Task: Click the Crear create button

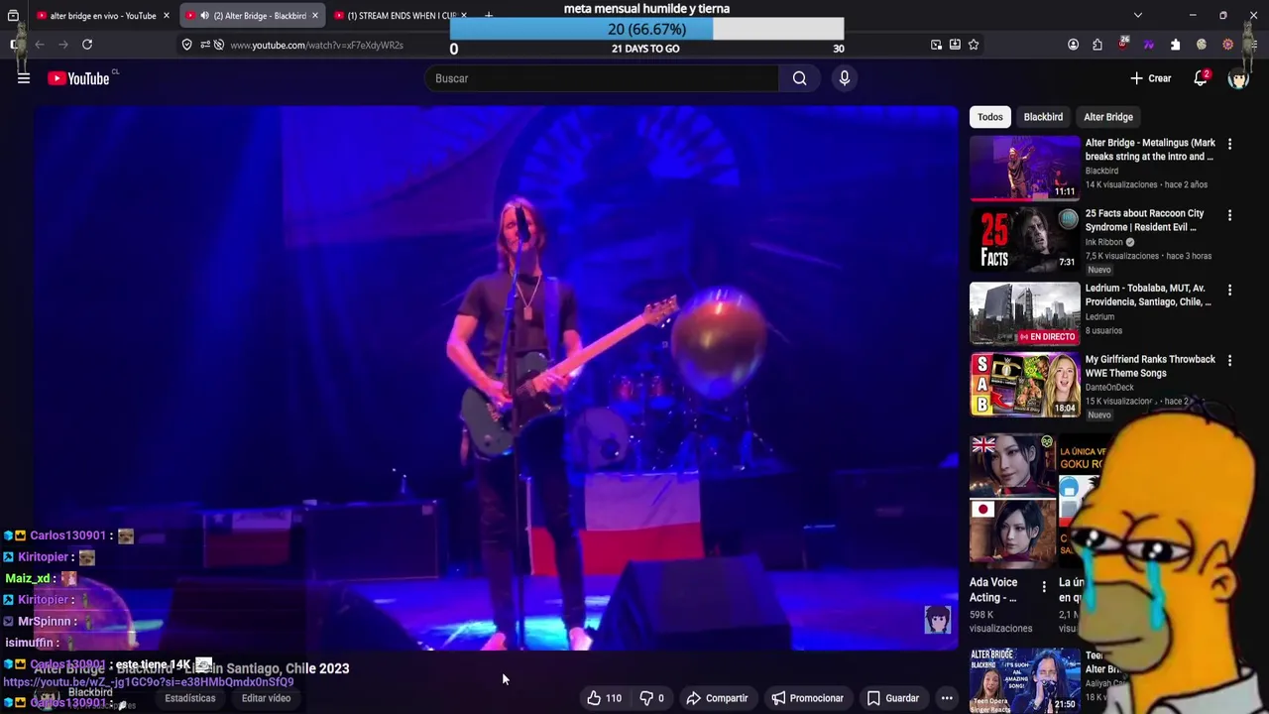Action: point(1150,78)
